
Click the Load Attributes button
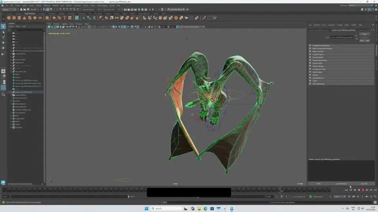coord(341,184)
